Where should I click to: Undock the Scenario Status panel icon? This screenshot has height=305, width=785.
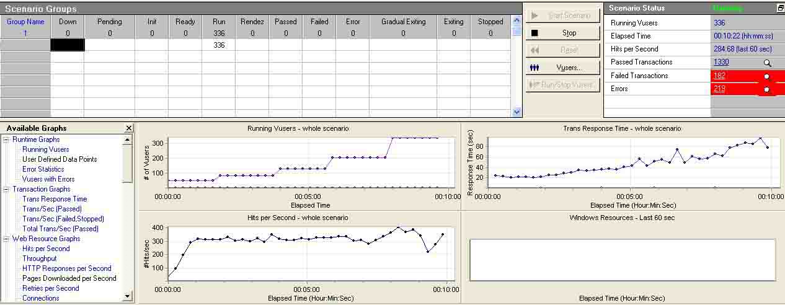(x=780, y=8)
